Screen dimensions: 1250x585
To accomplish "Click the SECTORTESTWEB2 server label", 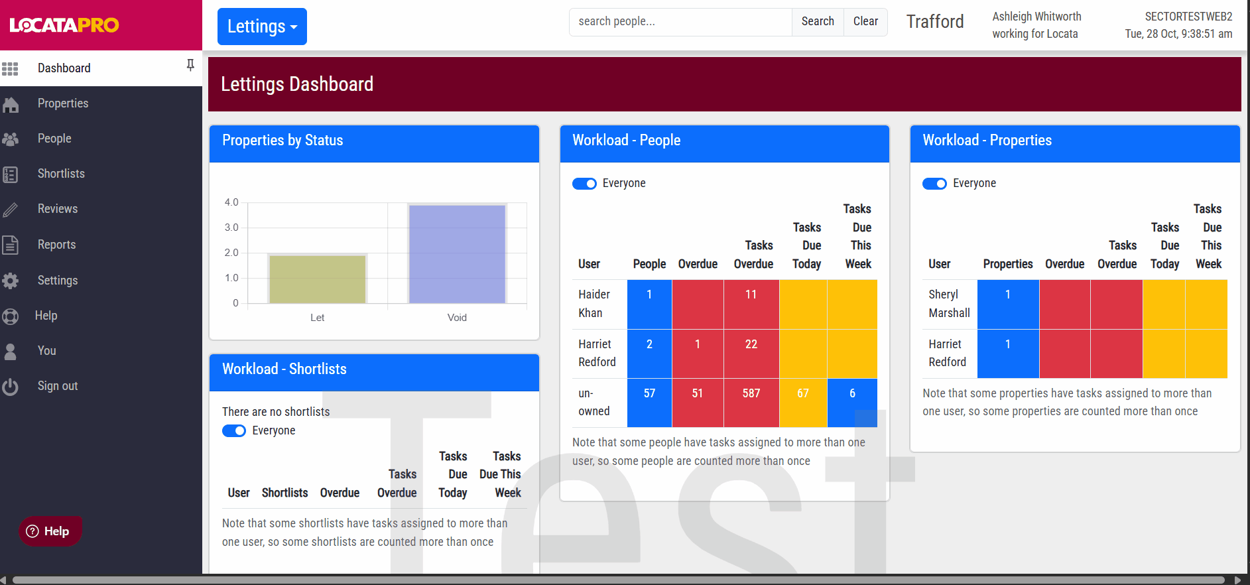I will [x=1188, y=17].
